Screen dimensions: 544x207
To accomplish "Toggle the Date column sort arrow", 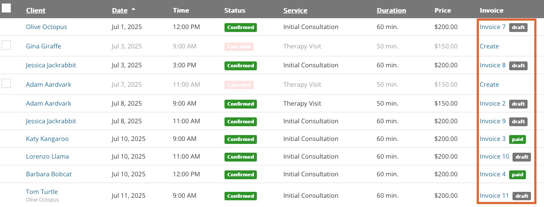I will click(x=134, y=9).
